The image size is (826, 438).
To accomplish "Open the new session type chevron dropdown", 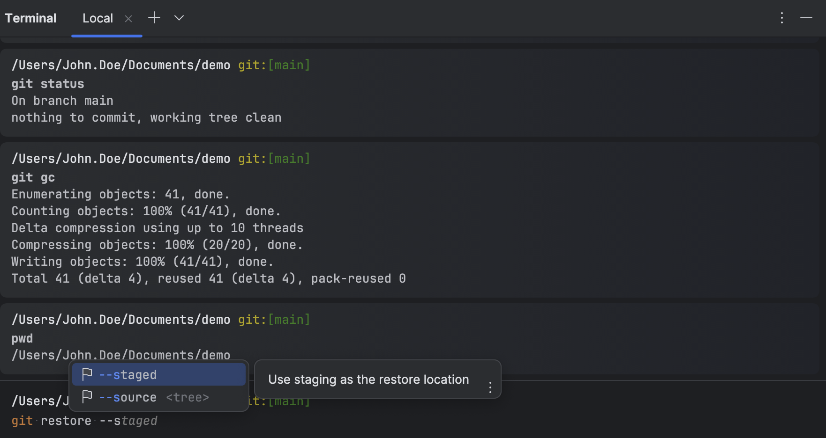I will coord(178,17).
